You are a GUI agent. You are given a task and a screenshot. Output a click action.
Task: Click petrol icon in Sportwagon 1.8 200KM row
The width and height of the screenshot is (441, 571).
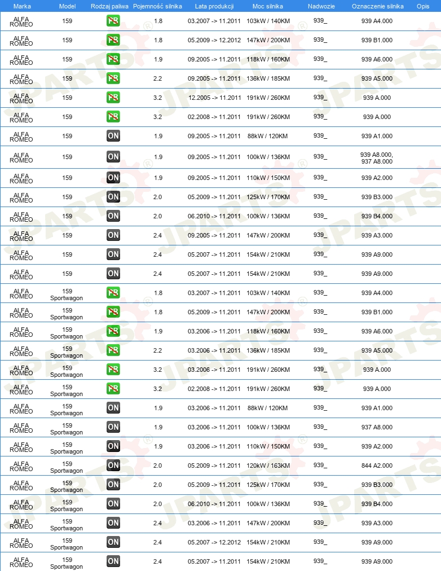point(113,312)
